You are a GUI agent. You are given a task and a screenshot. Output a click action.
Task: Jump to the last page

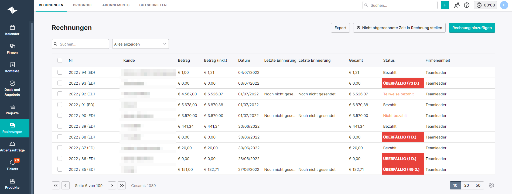pos(122,185)
